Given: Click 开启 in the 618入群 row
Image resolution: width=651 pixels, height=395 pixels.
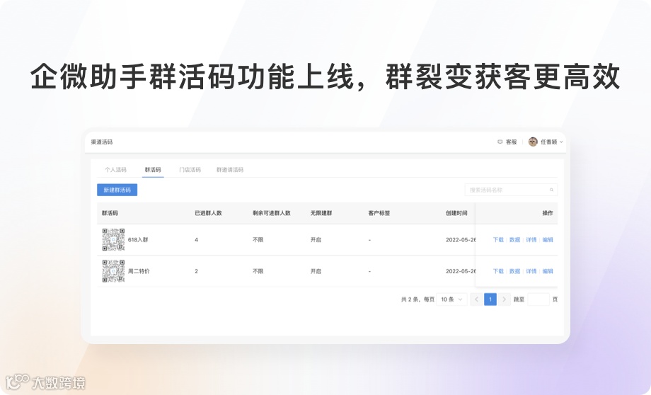Looking at the screenshot, I should (x=316, y=240).
